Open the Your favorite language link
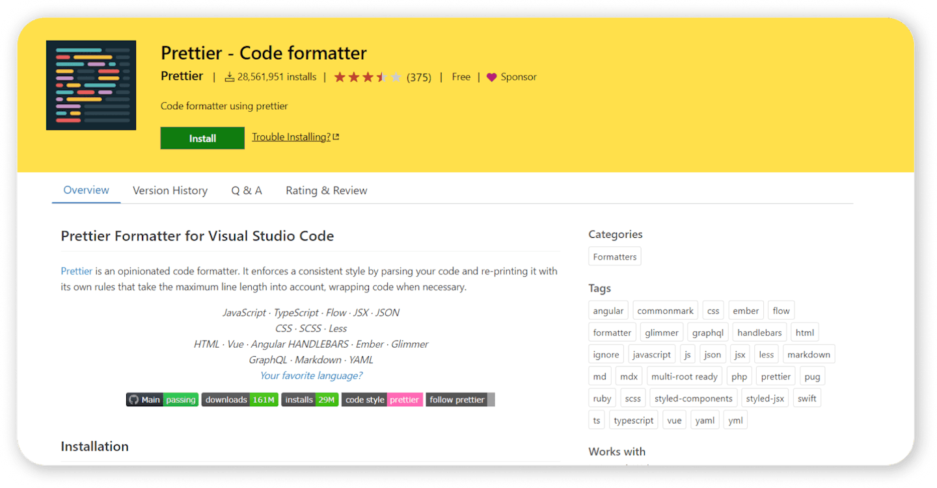The width and height of the screenshot is (937, 488). [311, 376]
